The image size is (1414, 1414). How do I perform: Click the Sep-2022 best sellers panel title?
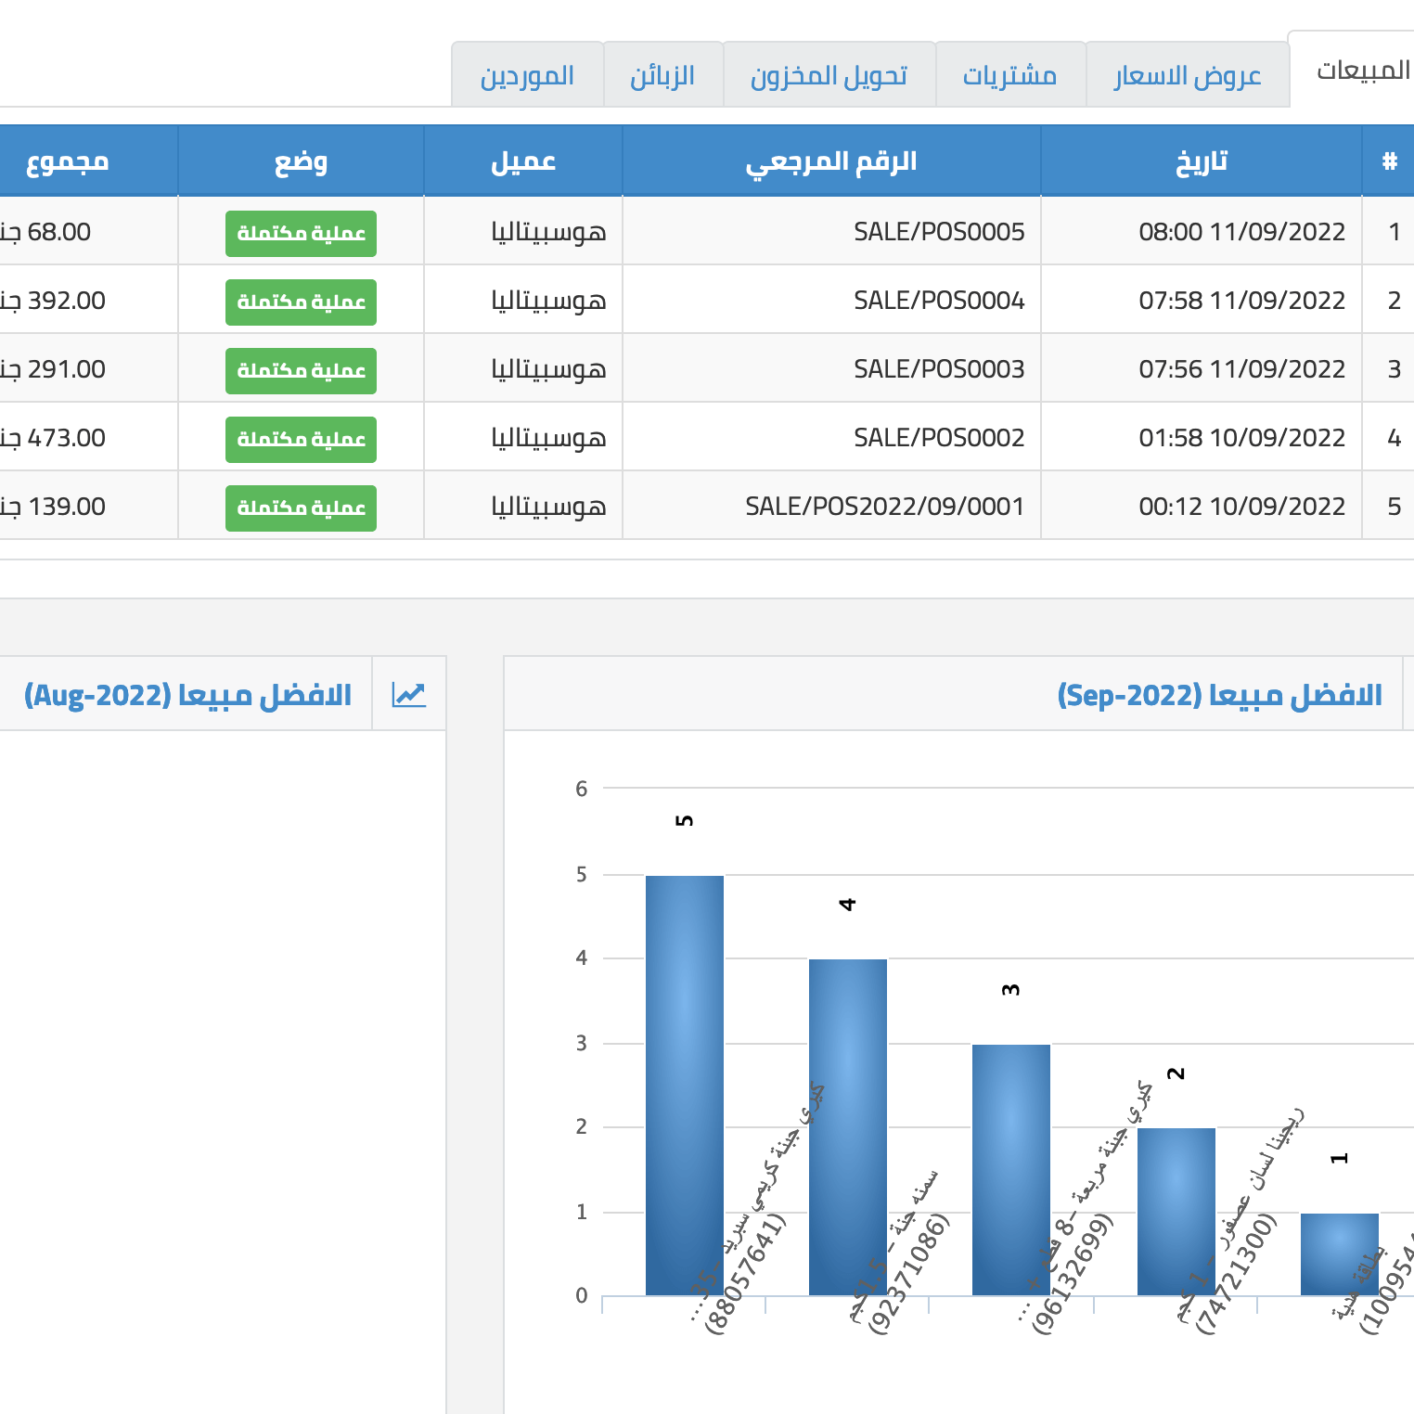(1219, 695)
